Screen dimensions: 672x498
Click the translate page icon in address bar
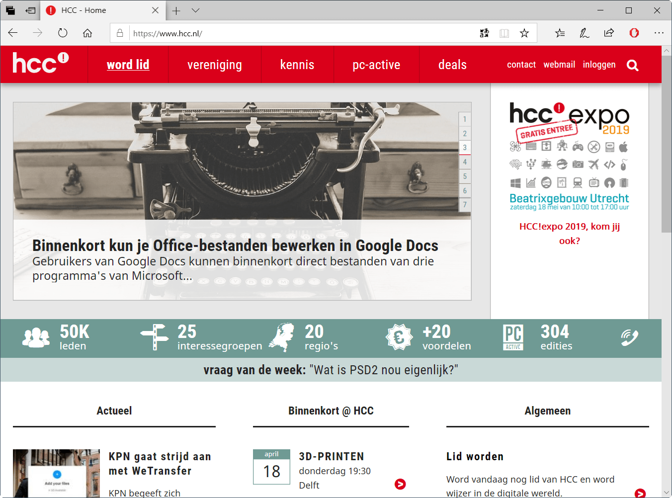484,33
